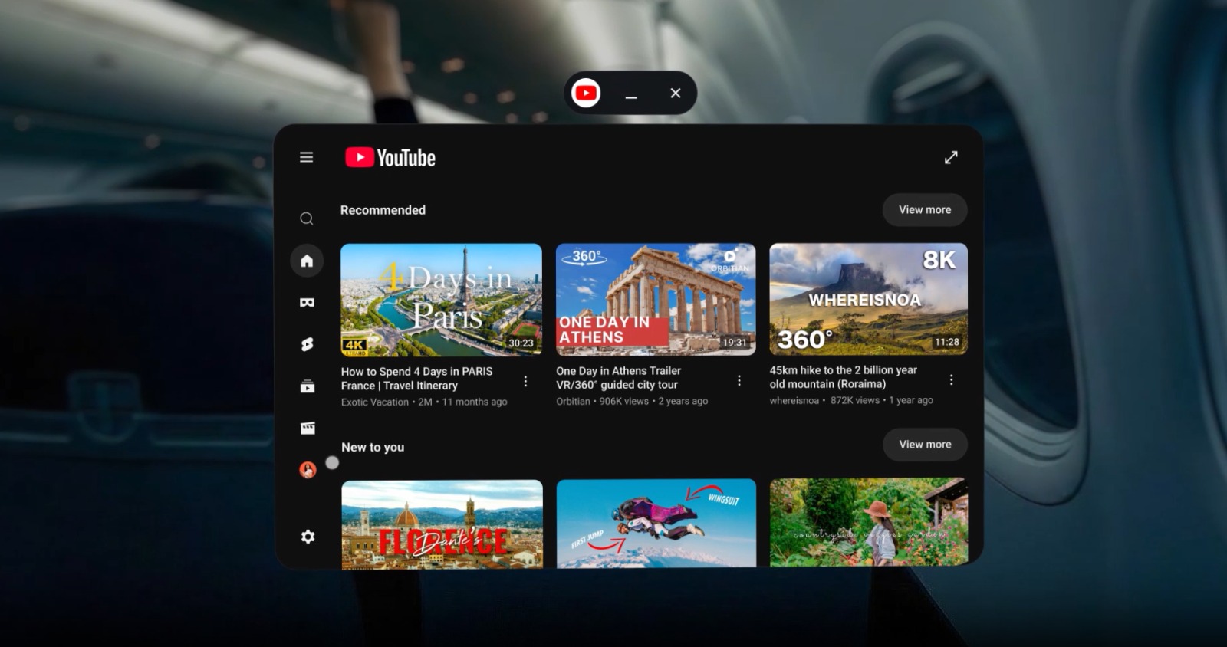Open options for Paris video

coord(525,381)
